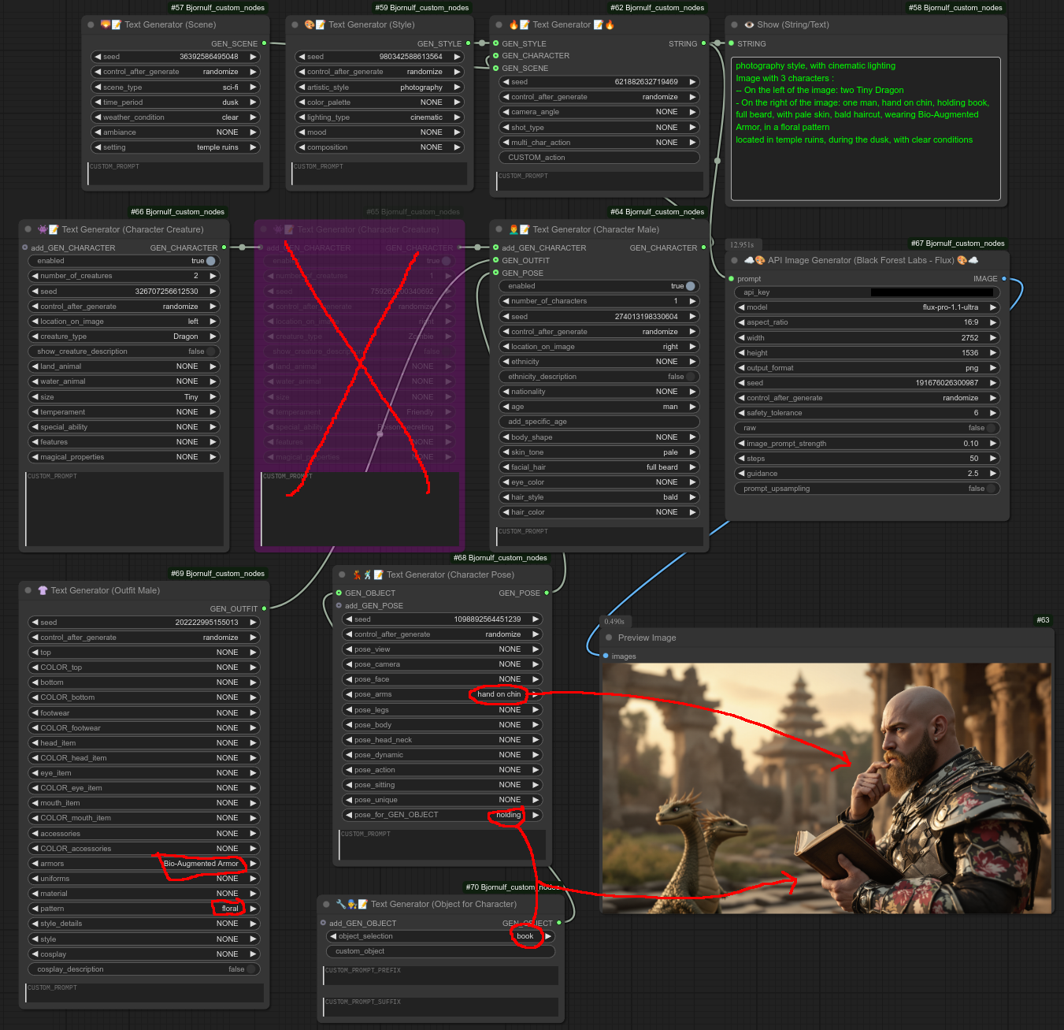Toggle show_creature_description switch
The image size is (1064, 1030).
209,351
